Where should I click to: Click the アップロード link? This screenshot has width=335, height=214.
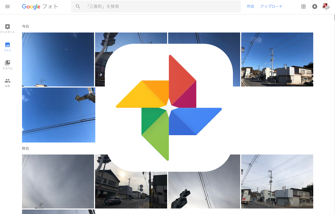[x=271, y=6]
